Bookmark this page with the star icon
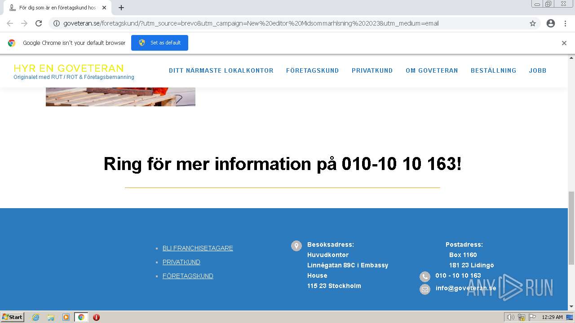 [x=533, y=23]
